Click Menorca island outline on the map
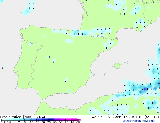 (126, 62)
